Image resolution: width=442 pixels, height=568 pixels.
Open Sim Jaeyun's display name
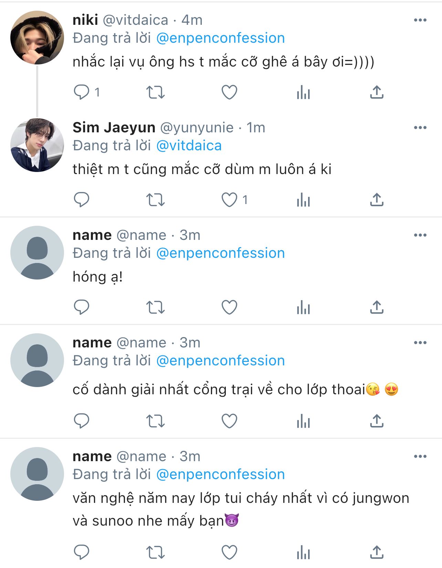pos(114,128)
